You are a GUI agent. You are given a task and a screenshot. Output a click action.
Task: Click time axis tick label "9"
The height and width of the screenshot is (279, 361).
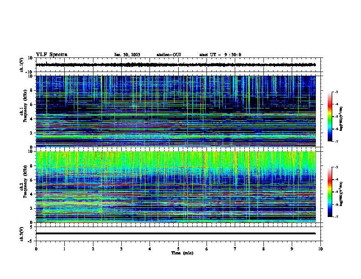coord(292,249)
